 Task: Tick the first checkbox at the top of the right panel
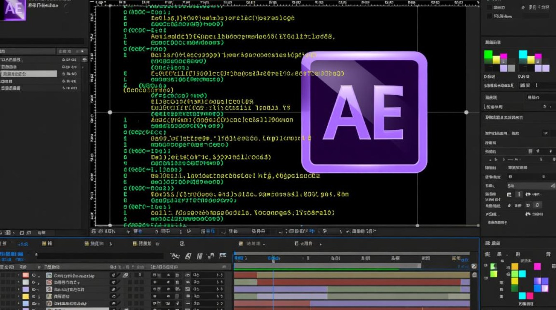(489, 7)
